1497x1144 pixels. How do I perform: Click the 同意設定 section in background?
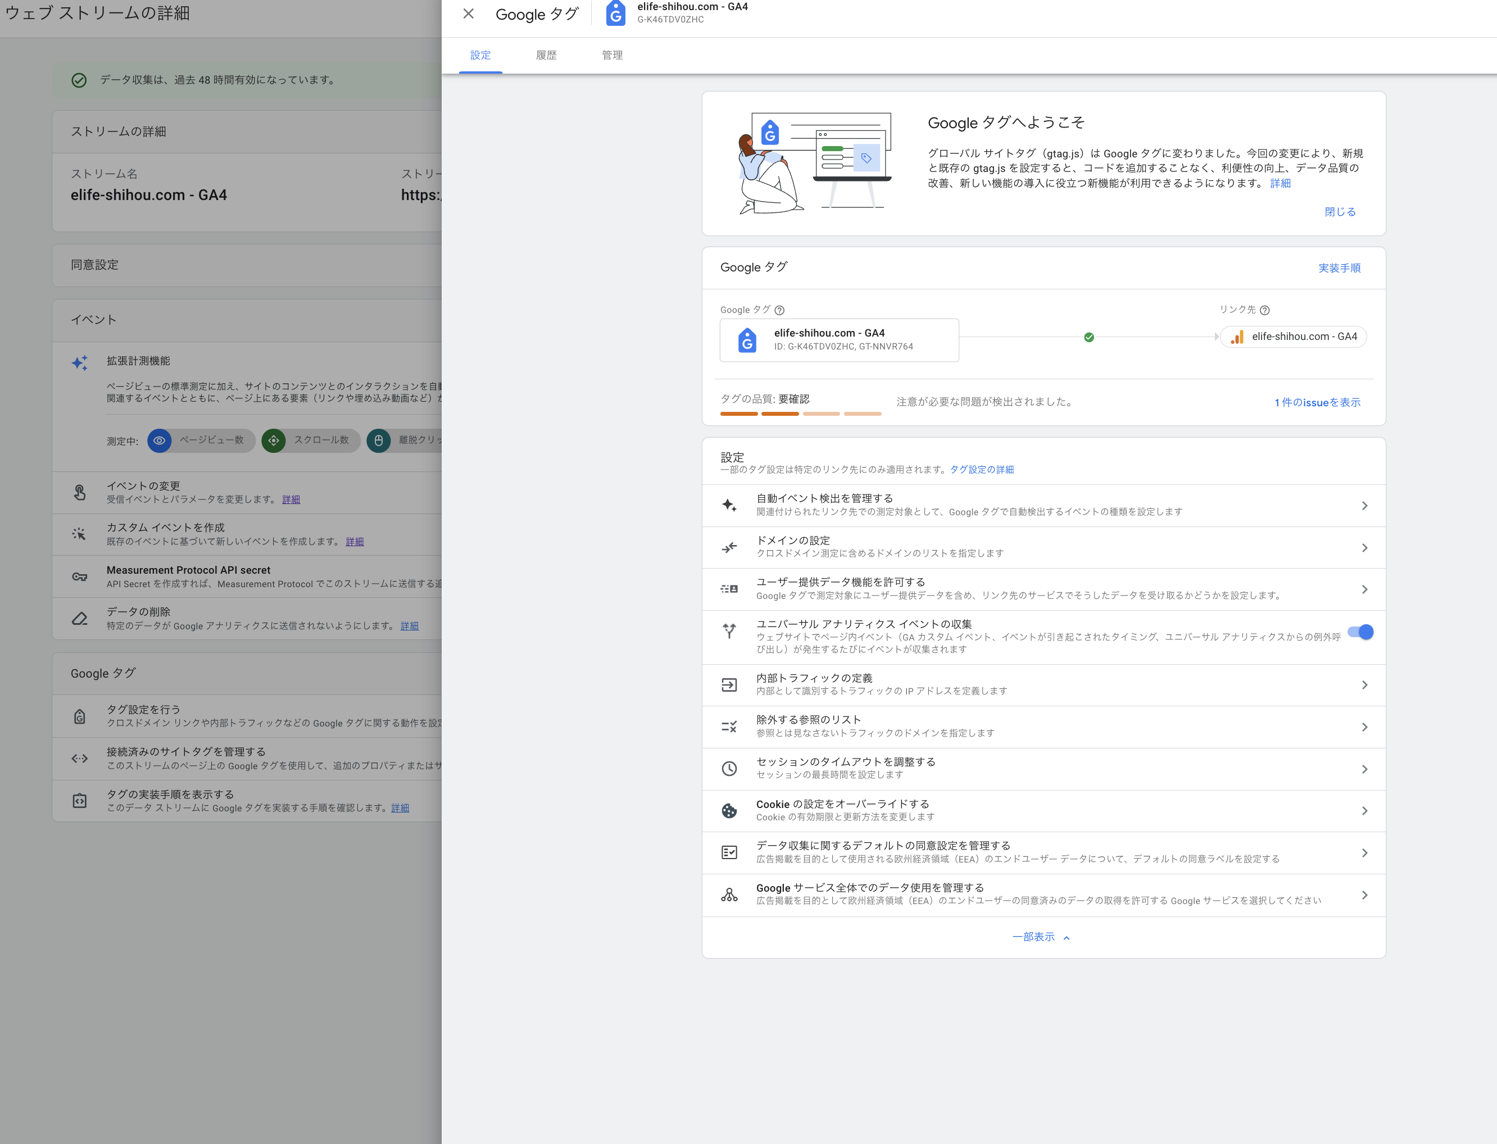click(247, 266)
